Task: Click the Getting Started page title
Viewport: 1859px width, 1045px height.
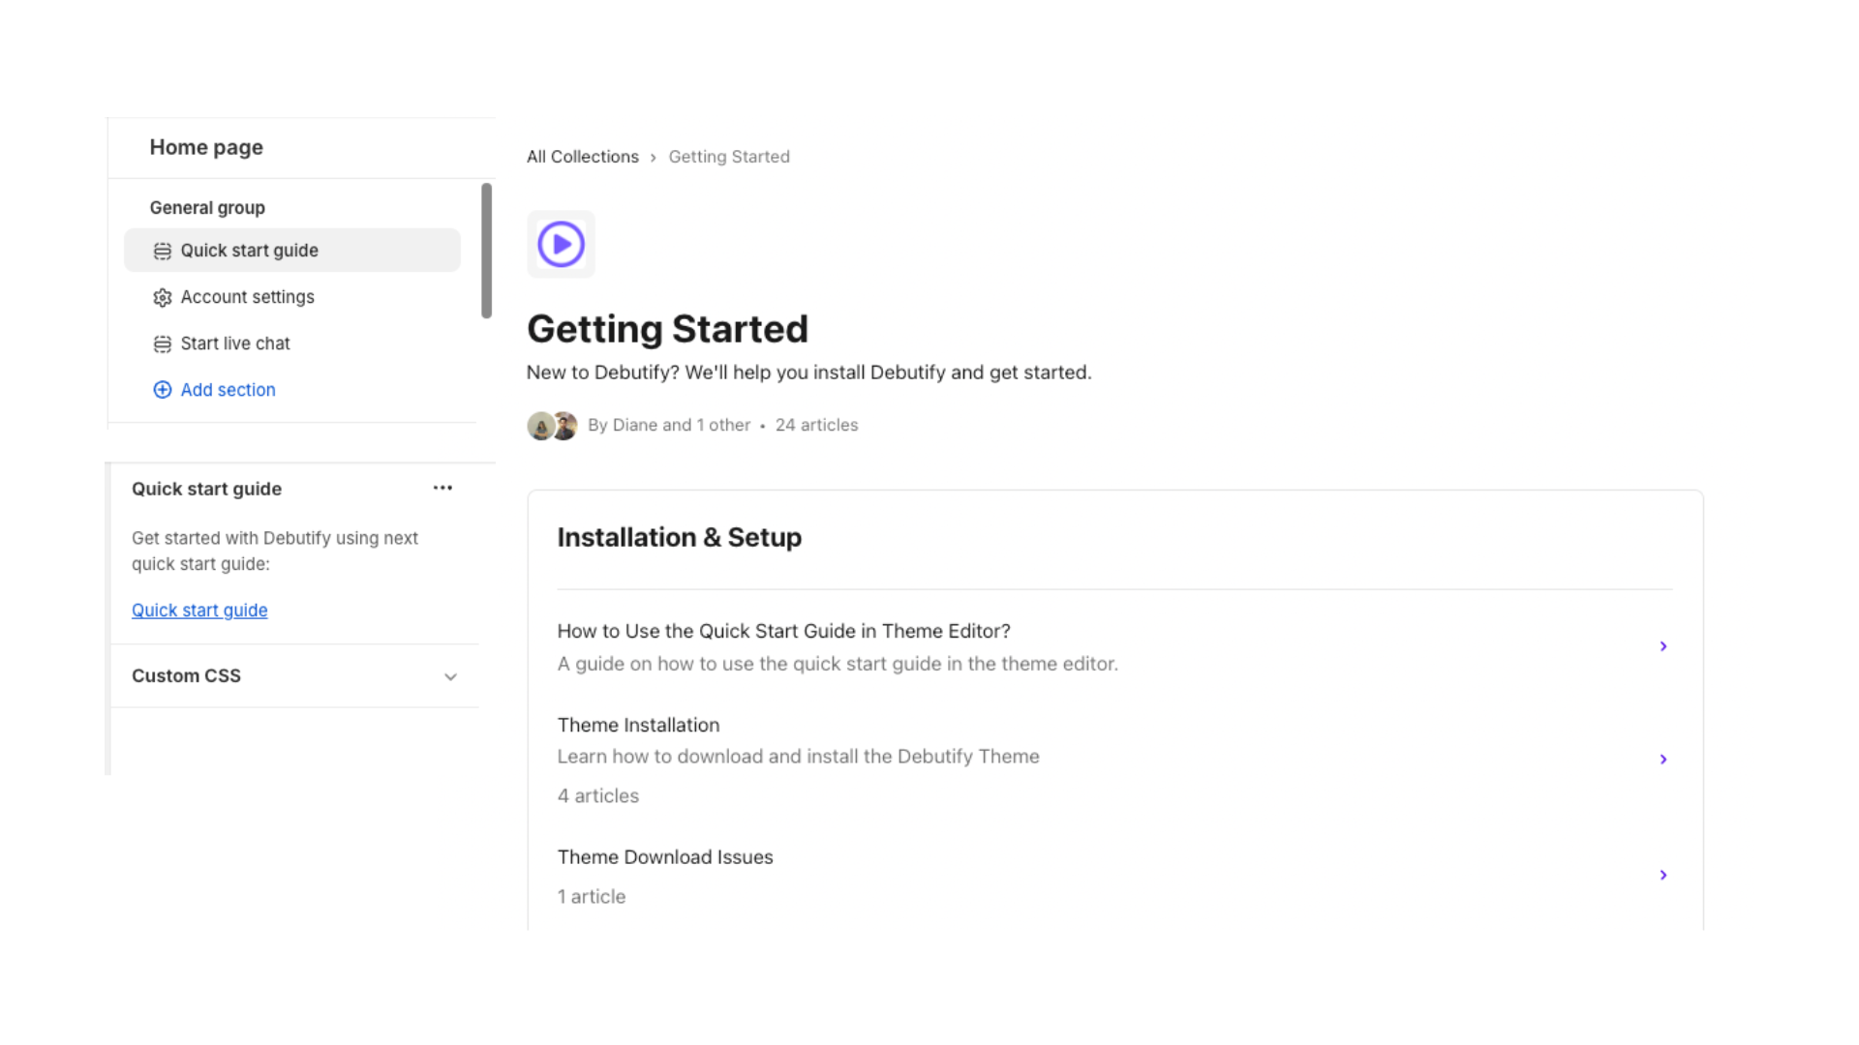Action: click(667, 329)
